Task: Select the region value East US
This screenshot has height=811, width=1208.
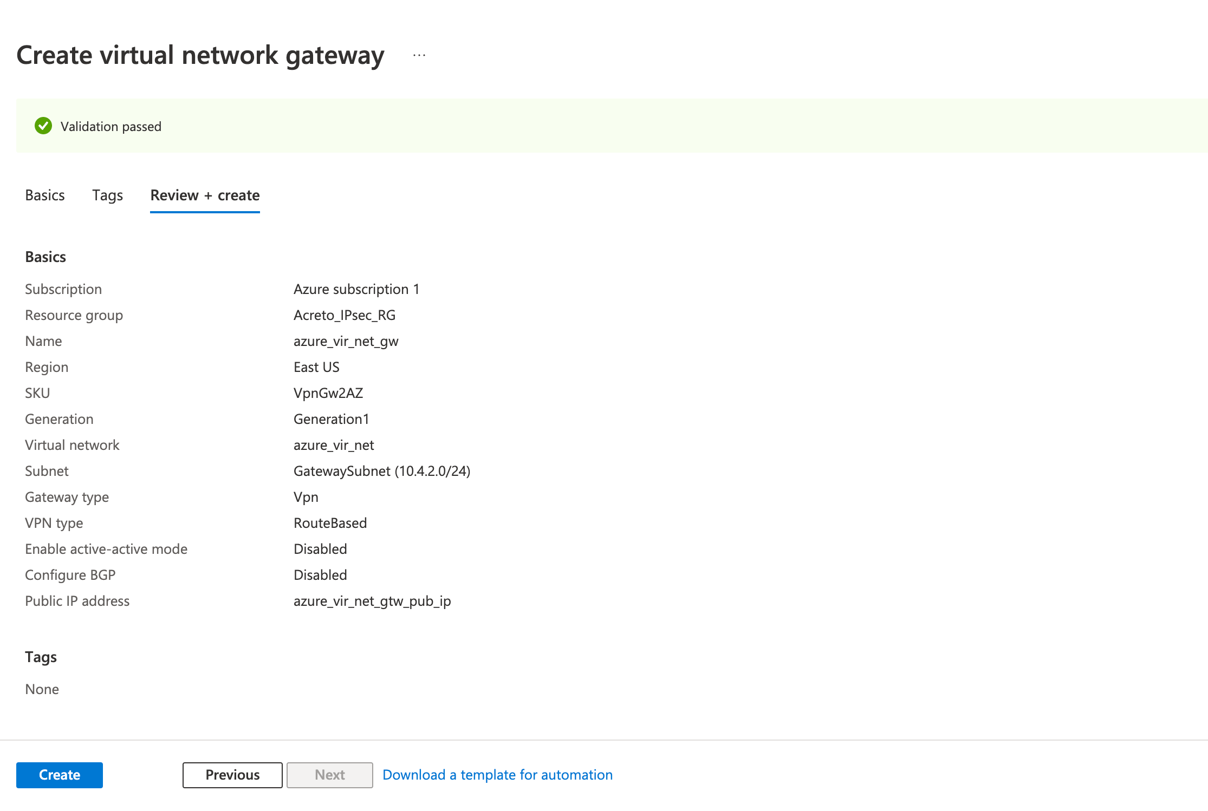Action: 316,367
